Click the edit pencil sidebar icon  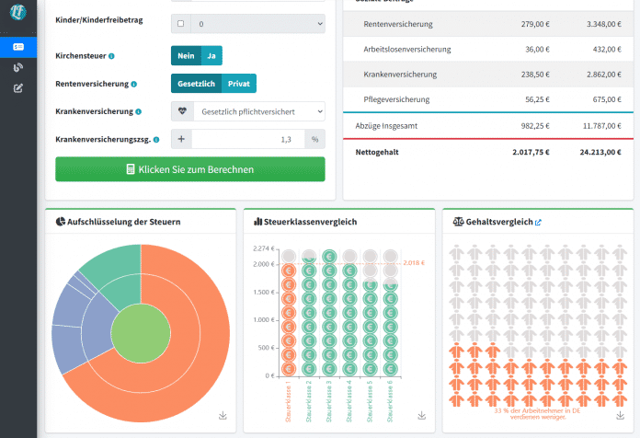pos(18,88)
